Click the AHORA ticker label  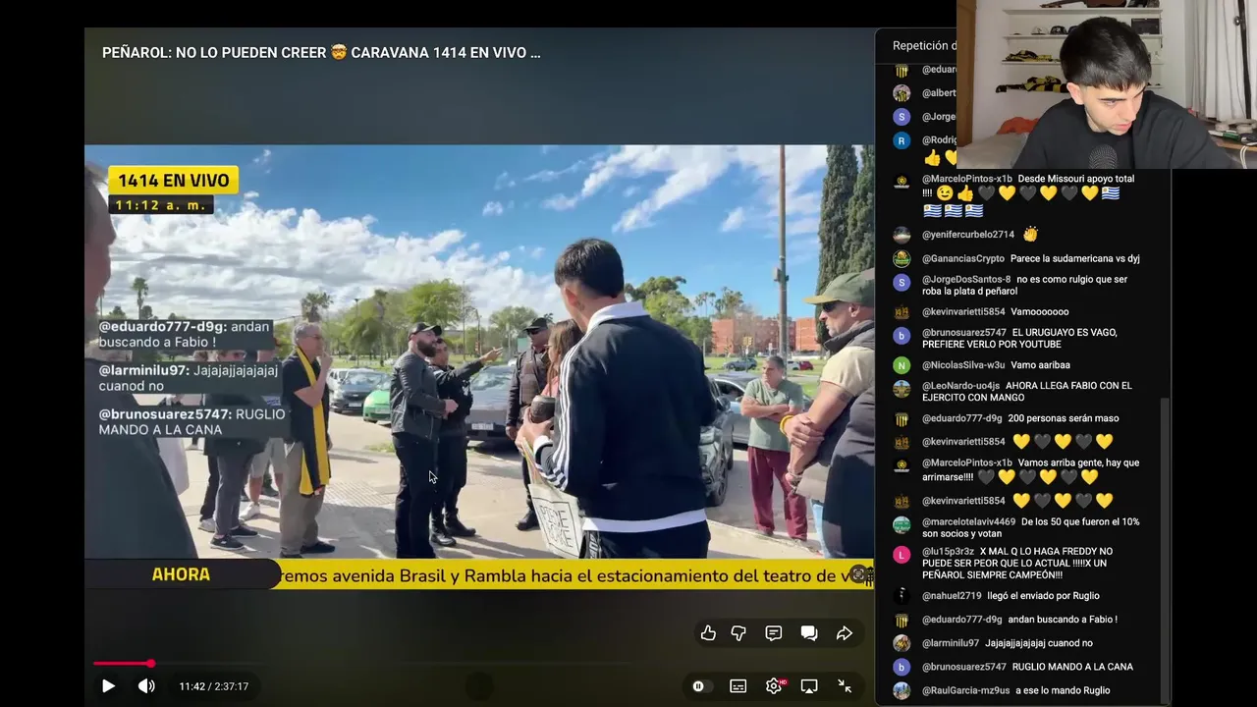(x=181, y=574)
